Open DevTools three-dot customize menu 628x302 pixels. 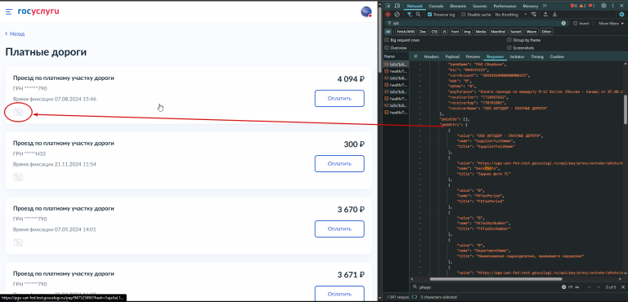[x=612, y=6]
